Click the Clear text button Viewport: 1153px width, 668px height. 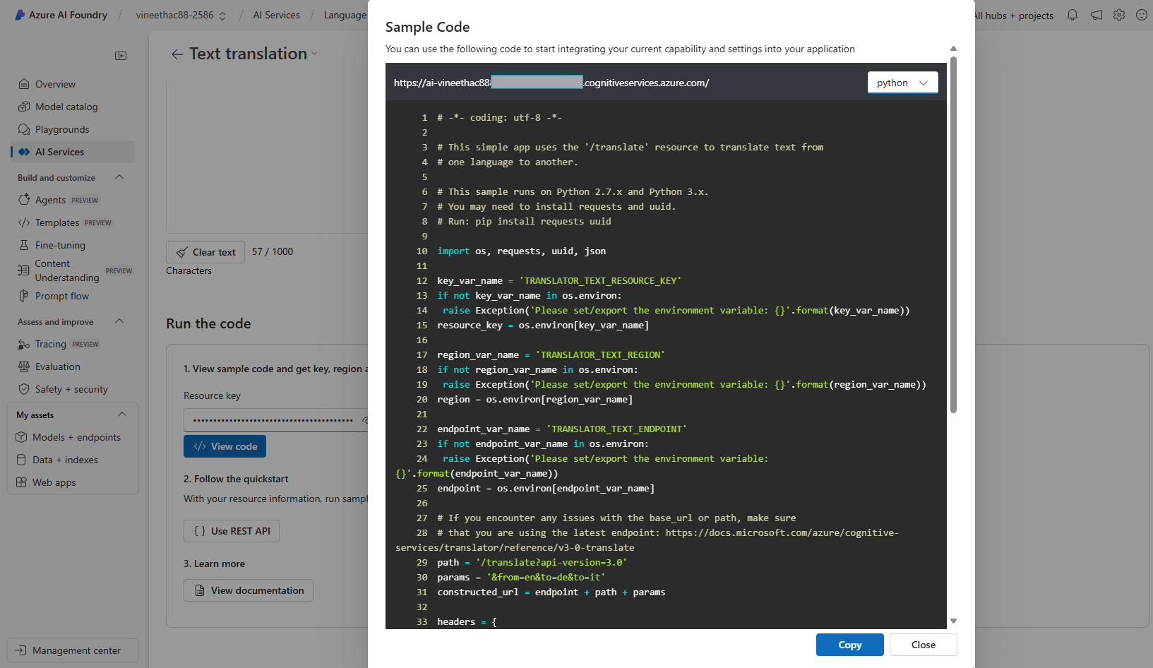205,252
